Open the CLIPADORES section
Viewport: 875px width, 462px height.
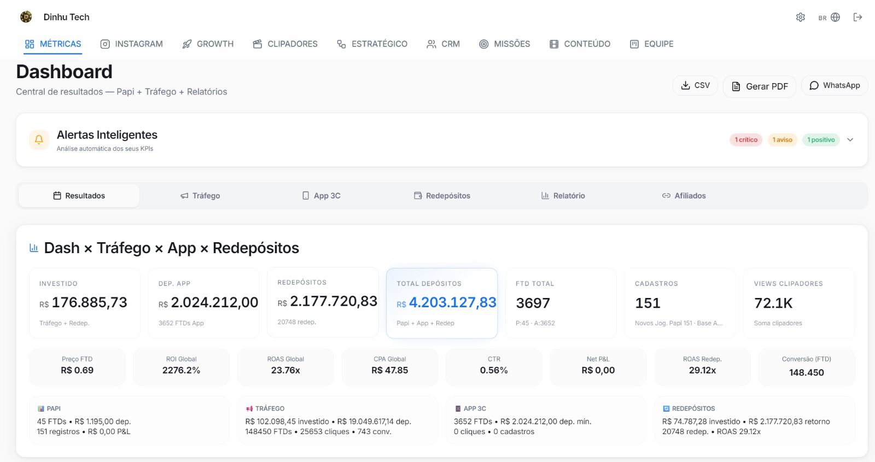pos(285,44)
